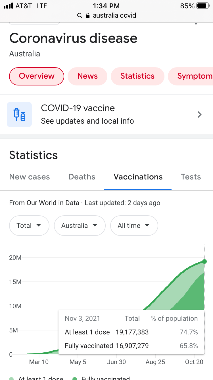
Task: Switch to the Tests tab
Action: 191,177
